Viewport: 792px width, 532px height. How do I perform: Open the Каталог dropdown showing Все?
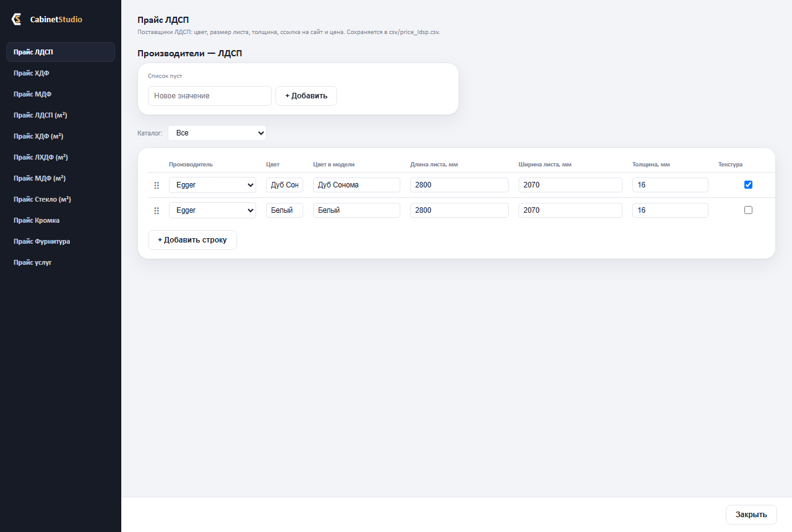[217, 133]
